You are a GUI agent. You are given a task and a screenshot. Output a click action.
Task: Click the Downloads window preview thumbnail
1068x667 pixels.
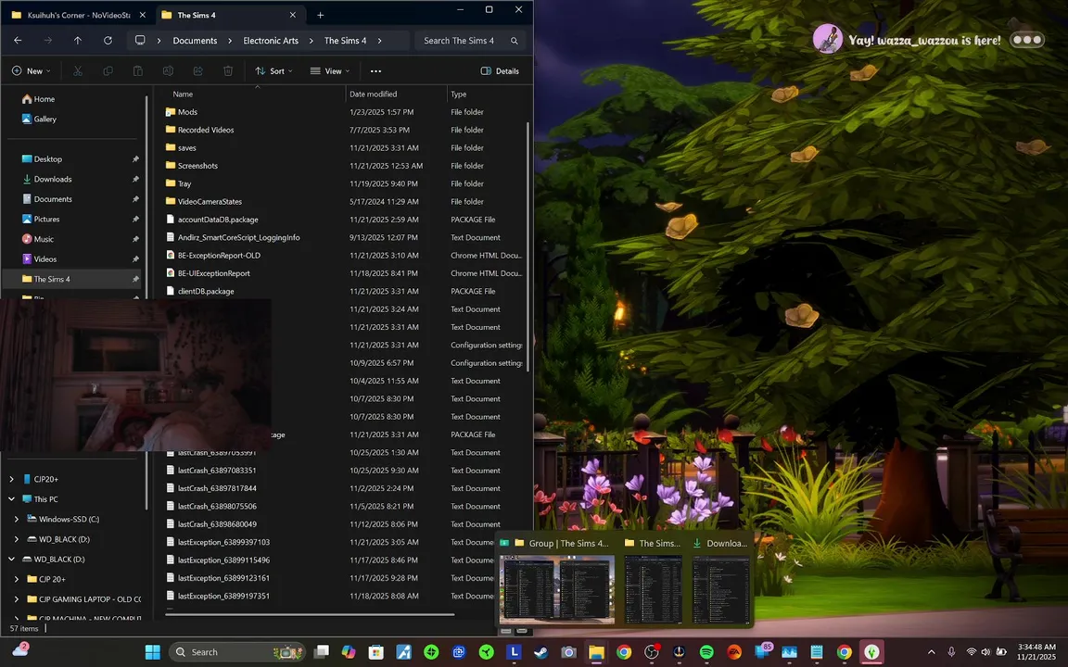click(x=721, y=589)
